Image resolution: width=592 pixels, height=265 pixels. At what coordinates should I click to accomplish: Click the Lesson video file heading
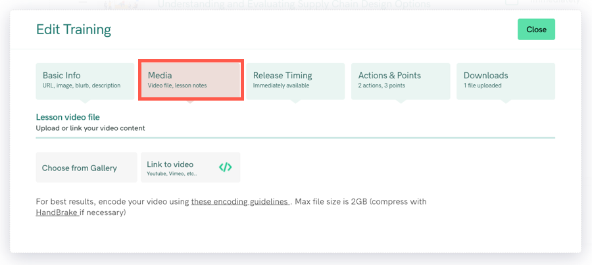pyautogui.click(x=68, y=117)
